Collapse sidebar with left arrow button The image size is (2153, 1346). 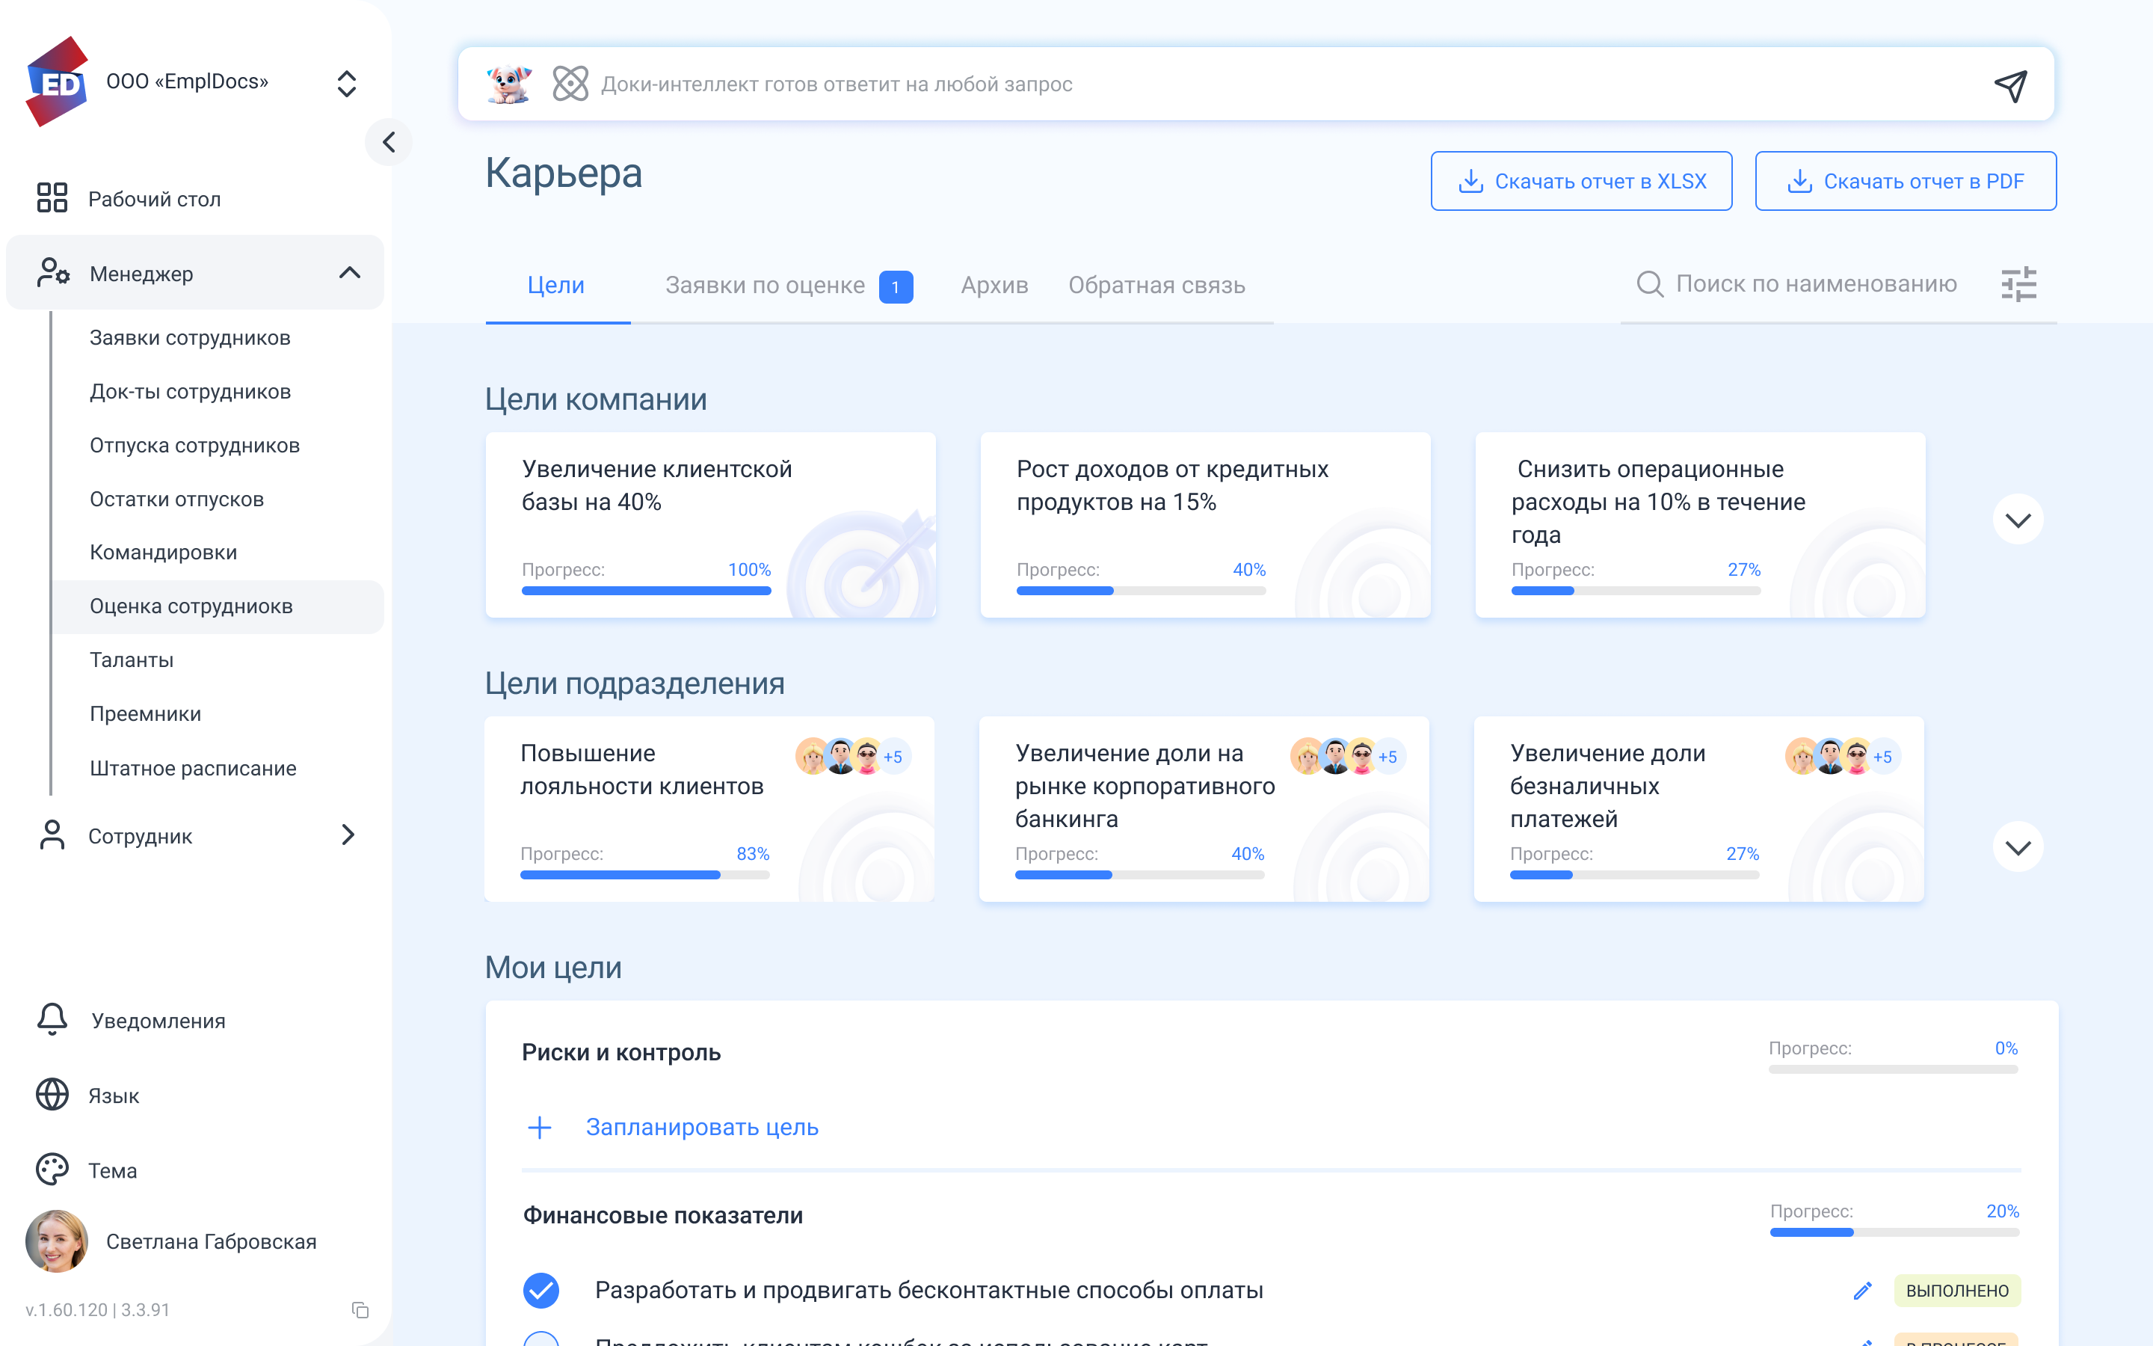click(x=389, y=142)
